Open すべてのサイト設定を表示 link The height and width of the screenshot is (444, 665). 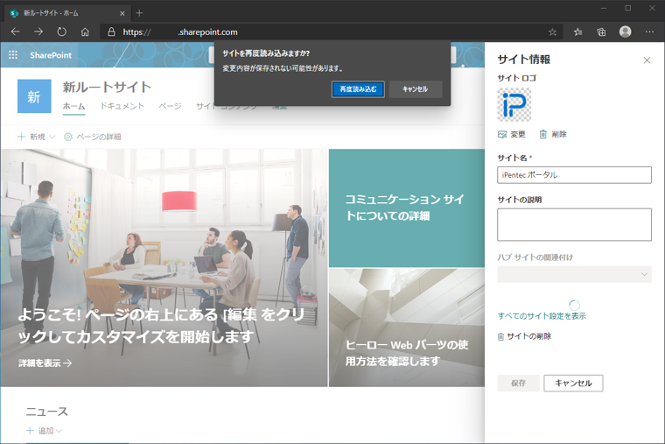click(542, 316)
